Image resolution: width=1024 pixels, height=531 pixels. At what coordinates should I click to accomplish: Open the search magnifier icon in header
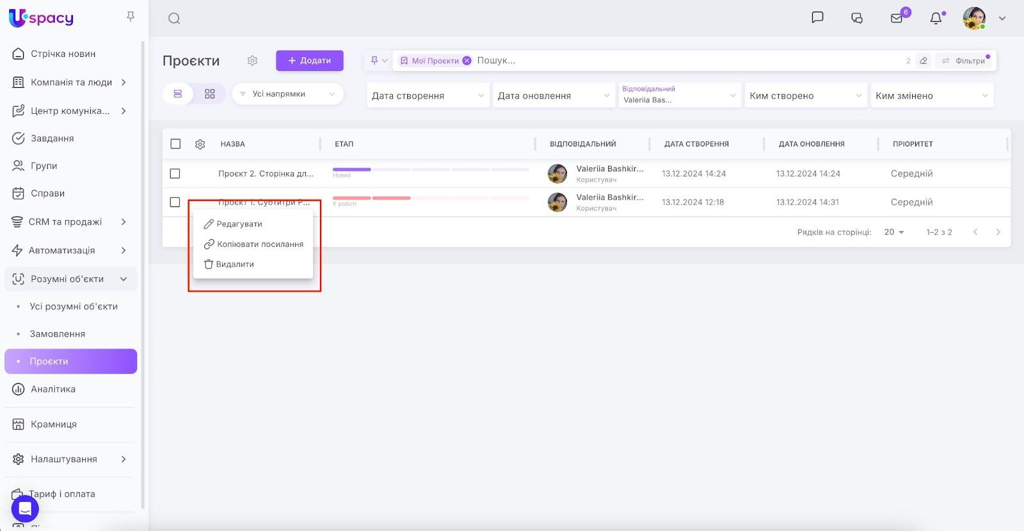coord(174,19)
